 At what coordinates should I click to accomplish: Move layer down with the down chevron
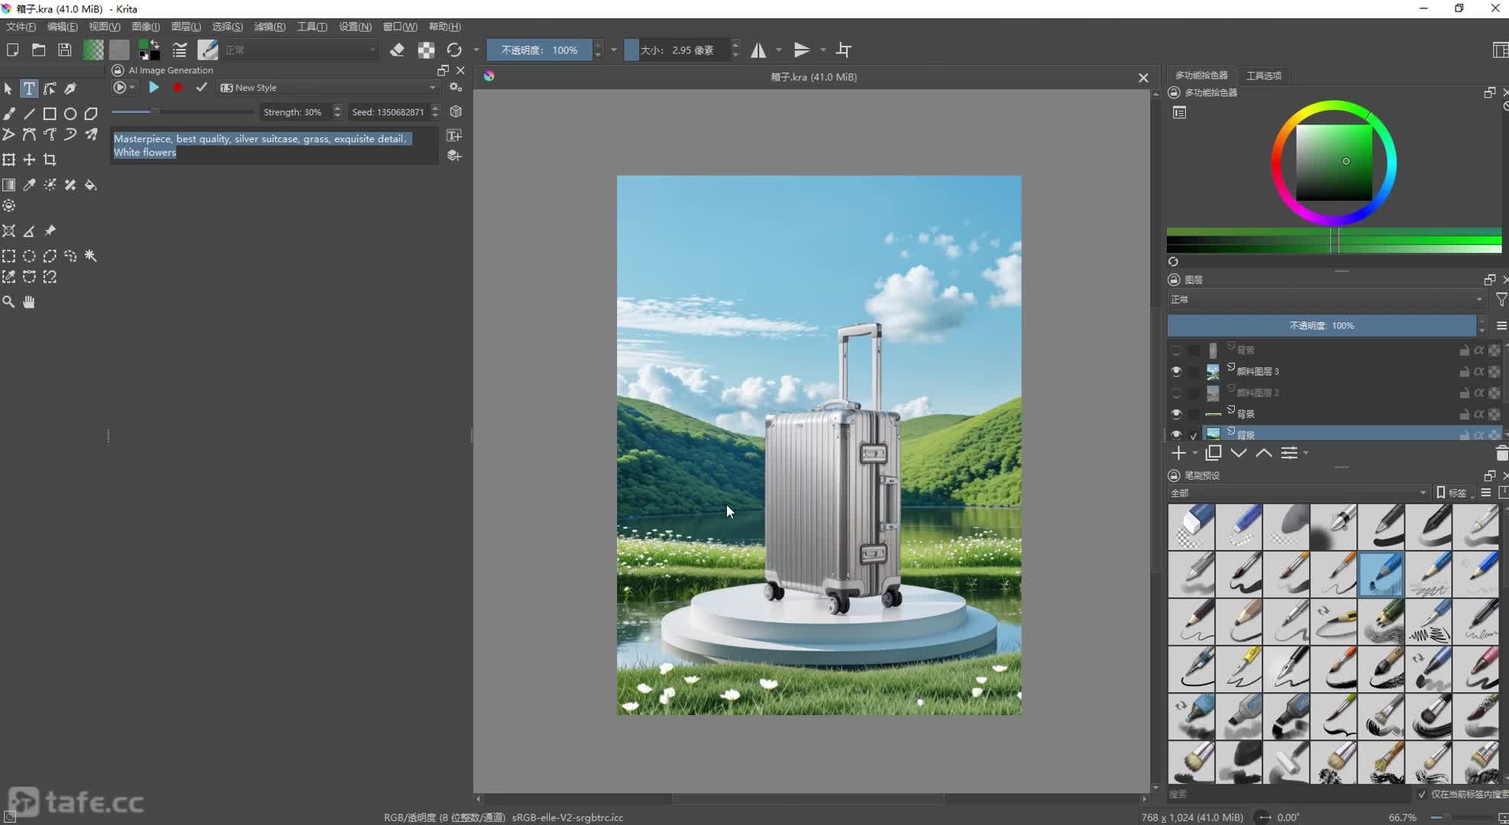[x=1239, y=453]
